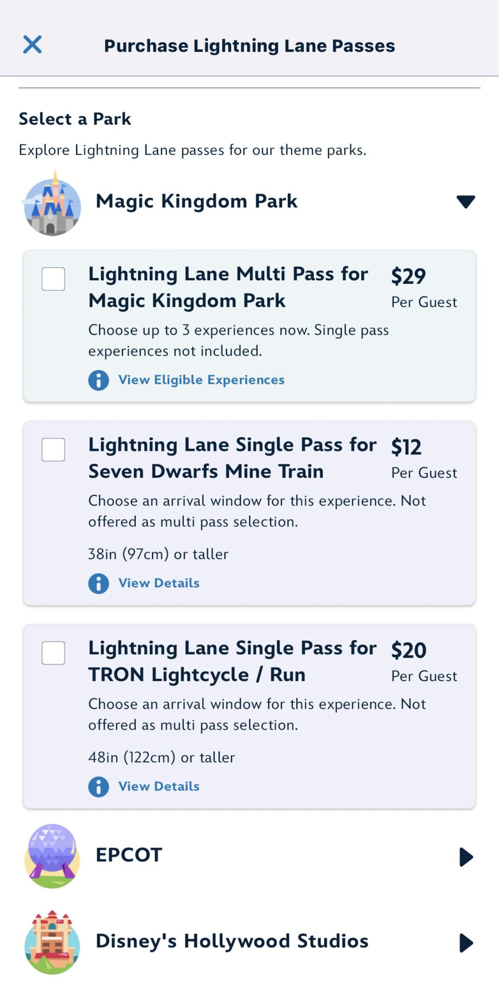Expand Disney's Hollywood Studios section arrow
This screenshot has width=499, height=992.
466,942
